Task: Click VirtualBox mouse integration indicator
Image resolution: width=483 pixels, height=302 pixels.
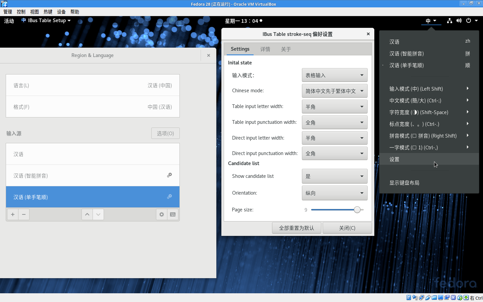Action: 460,298
